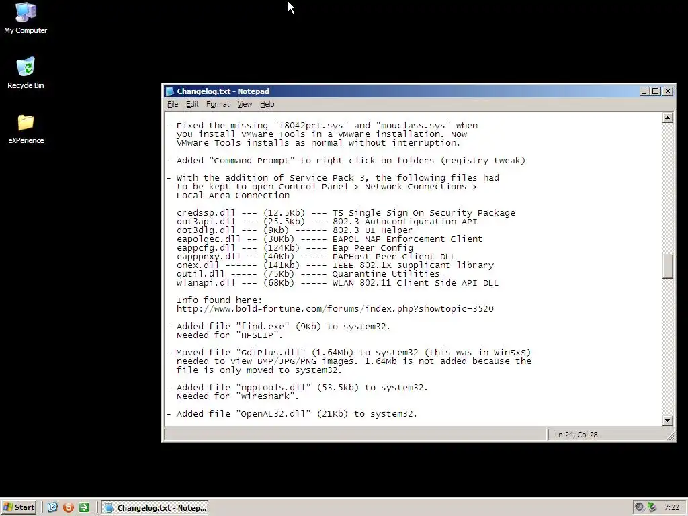Image resolution: width=688 pixels, height=516 pixels.
Task: Click the network tray icon beside clock
Action: point(652,507)
